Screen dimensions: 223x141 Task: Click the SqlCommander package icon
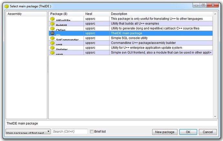52,38
